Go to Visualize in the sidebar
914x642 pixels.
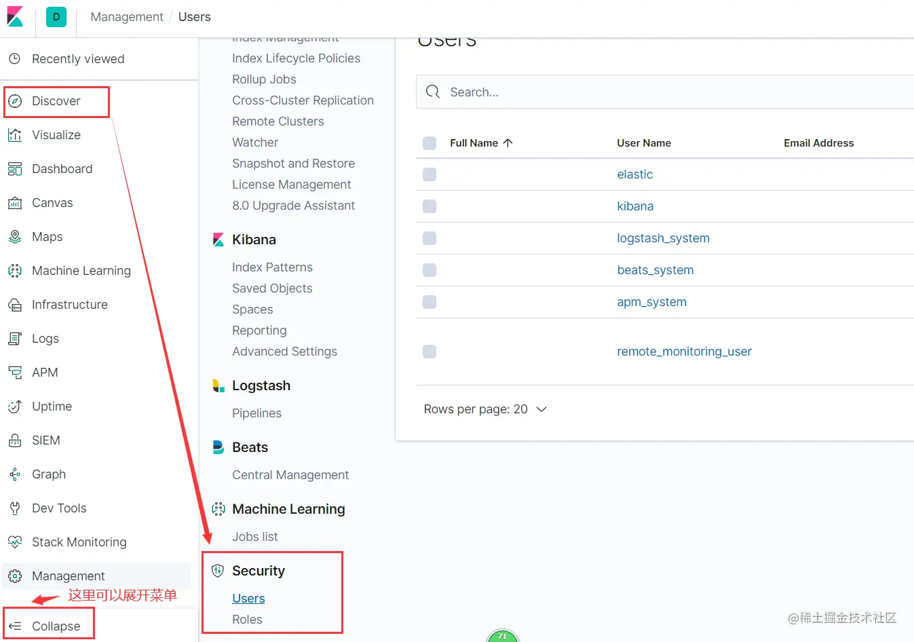[x=56, y=135]
